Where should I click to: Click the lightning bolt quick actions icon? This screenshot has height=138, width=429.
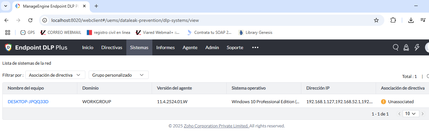(417, 47)
